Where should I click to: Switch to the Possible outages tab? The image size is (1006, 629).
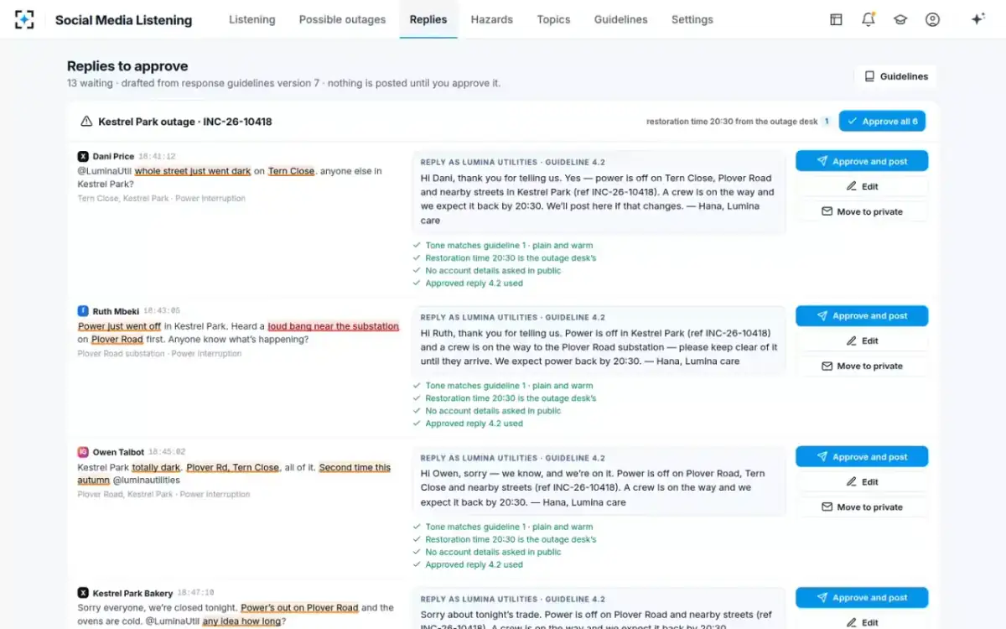pos(342,19)
